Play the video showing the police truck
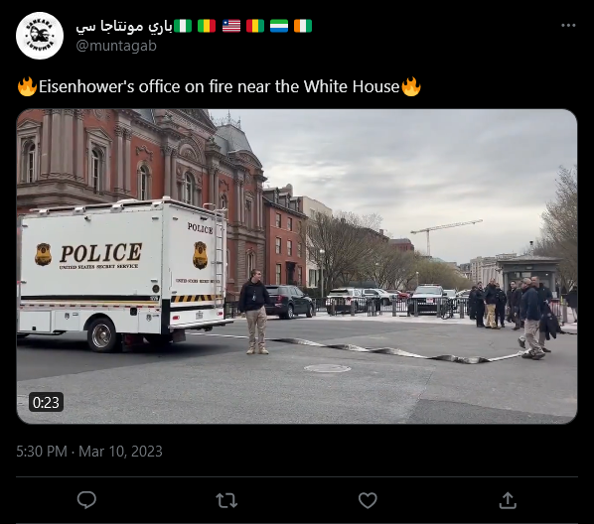 [x=297, y=266]
